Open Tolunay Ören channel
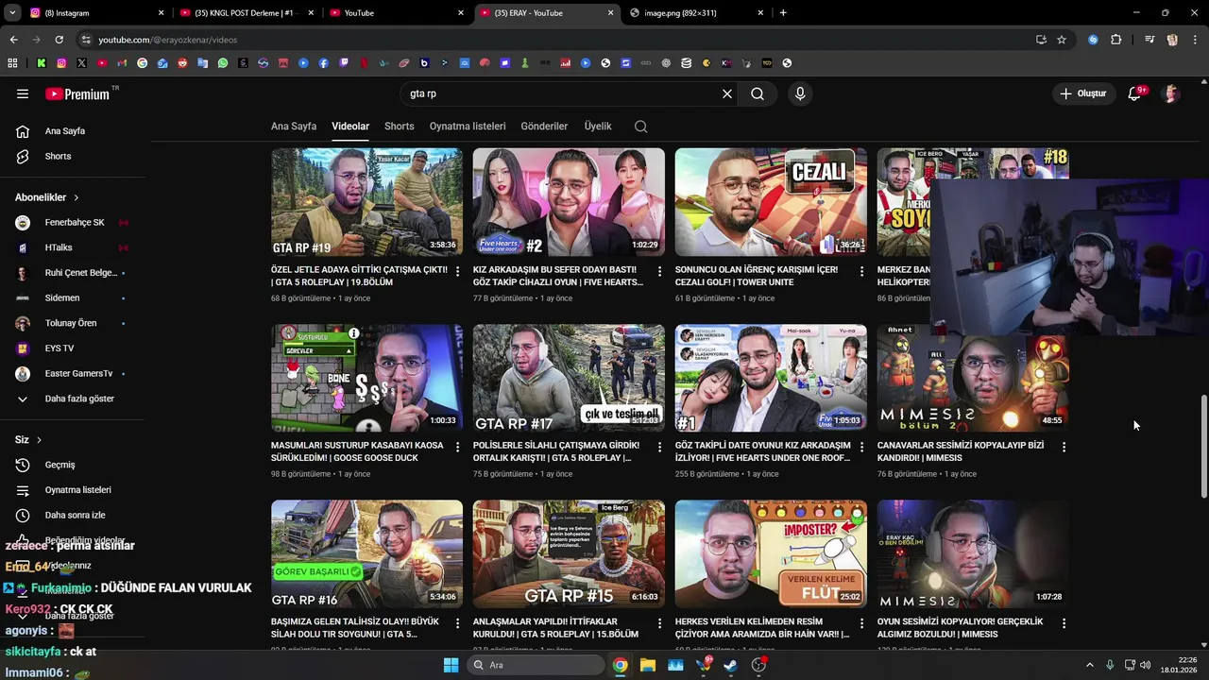The image size is (1209, 680). pos(72,323)
